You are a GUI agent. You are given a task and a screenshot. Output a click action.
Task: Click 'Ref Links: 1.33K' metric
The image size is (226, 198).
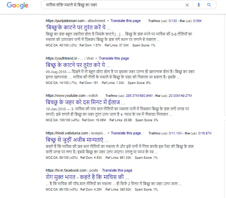click(x=113, y=83)
